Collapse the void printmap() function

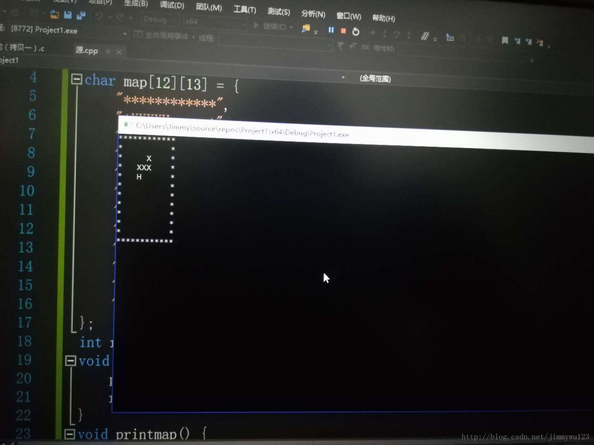[70, 434]
